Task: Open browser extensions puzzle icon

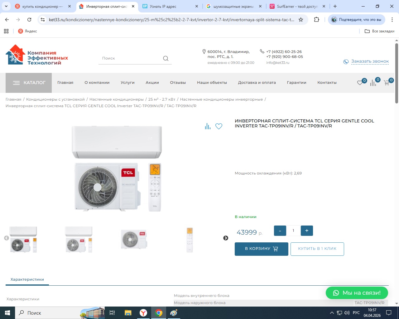Action: (x=317, y=20)
